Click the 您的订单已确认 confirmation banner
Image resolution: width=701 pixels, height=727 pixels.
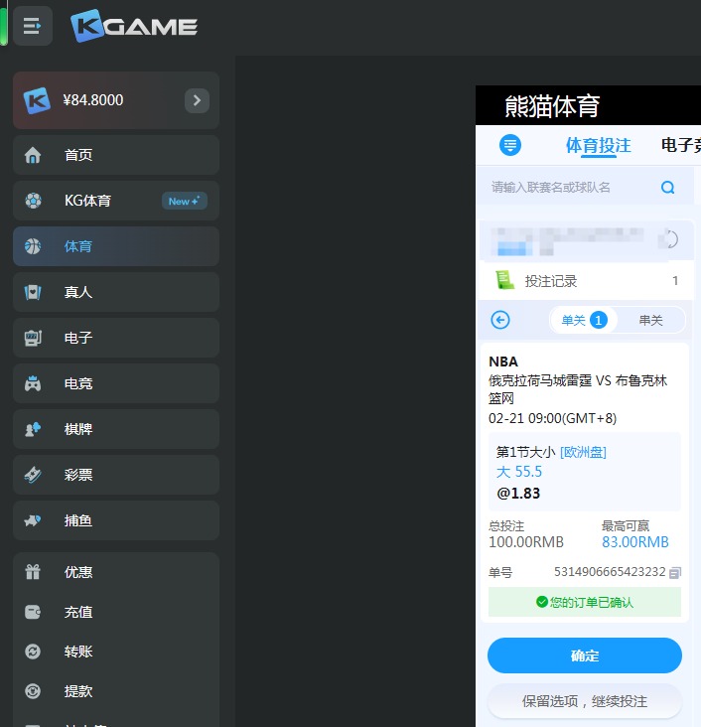tap(585, 602)
